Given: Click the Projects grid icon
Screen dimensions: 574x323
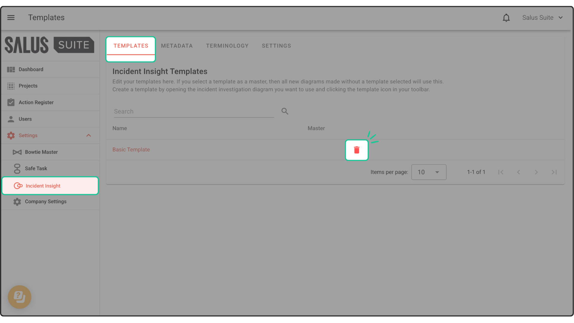Looking at the screenshot, I should (11, 86).
